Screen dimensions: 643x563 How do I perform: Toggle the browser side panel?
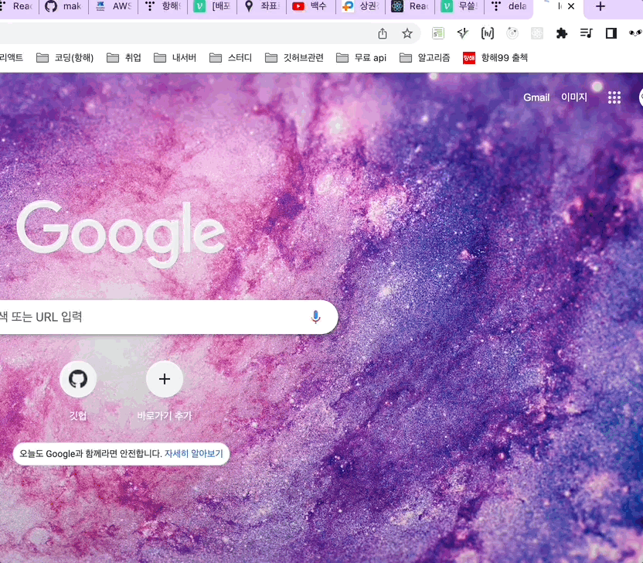611,33
